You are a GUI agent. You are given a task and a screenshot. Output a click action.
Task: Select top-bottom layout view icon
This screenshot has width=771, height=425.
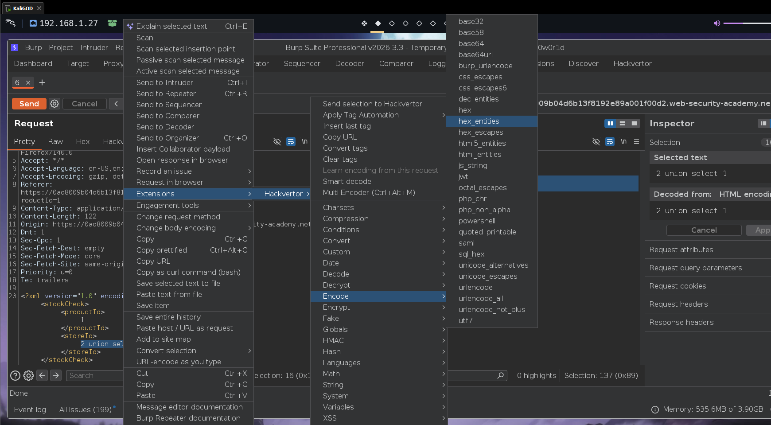(x=622, y=123)
